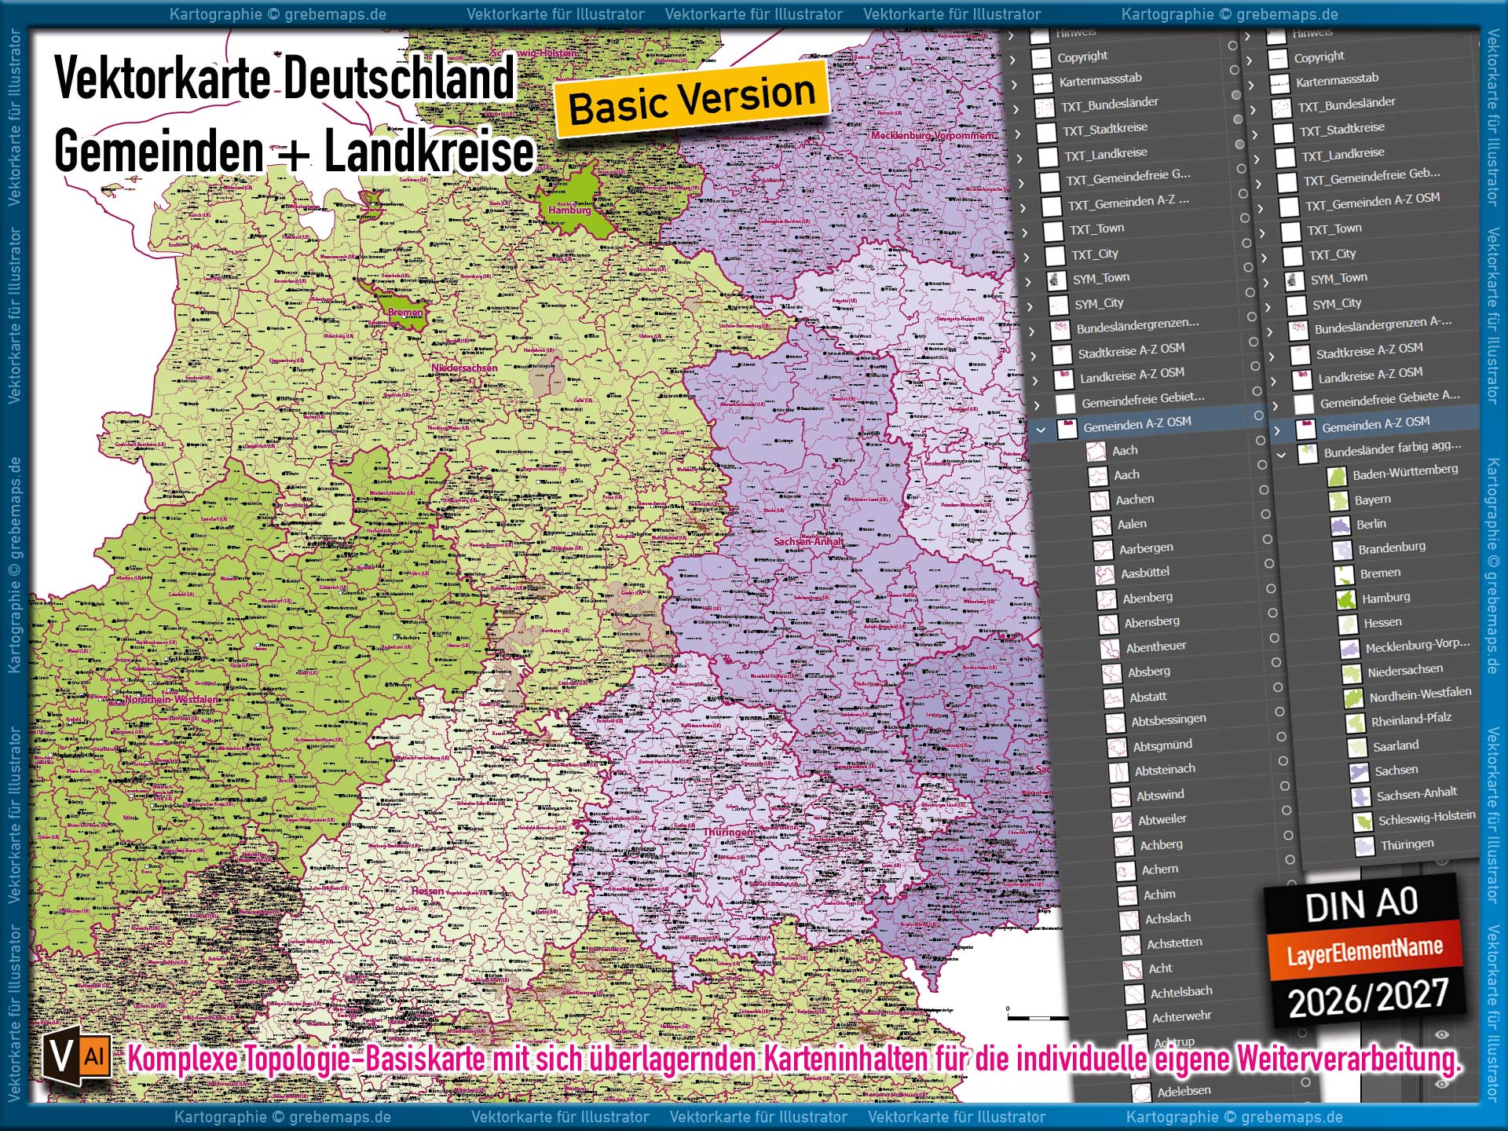This screenshot has height=1131, width=1508.
Task: Expand Stadtkreise A-Z OSM in right panel
Action: (x=1272, y=356)
